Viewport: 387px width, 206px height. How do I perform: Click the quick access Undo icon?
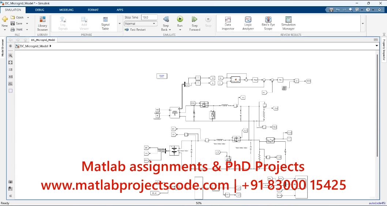coord(338,10)
